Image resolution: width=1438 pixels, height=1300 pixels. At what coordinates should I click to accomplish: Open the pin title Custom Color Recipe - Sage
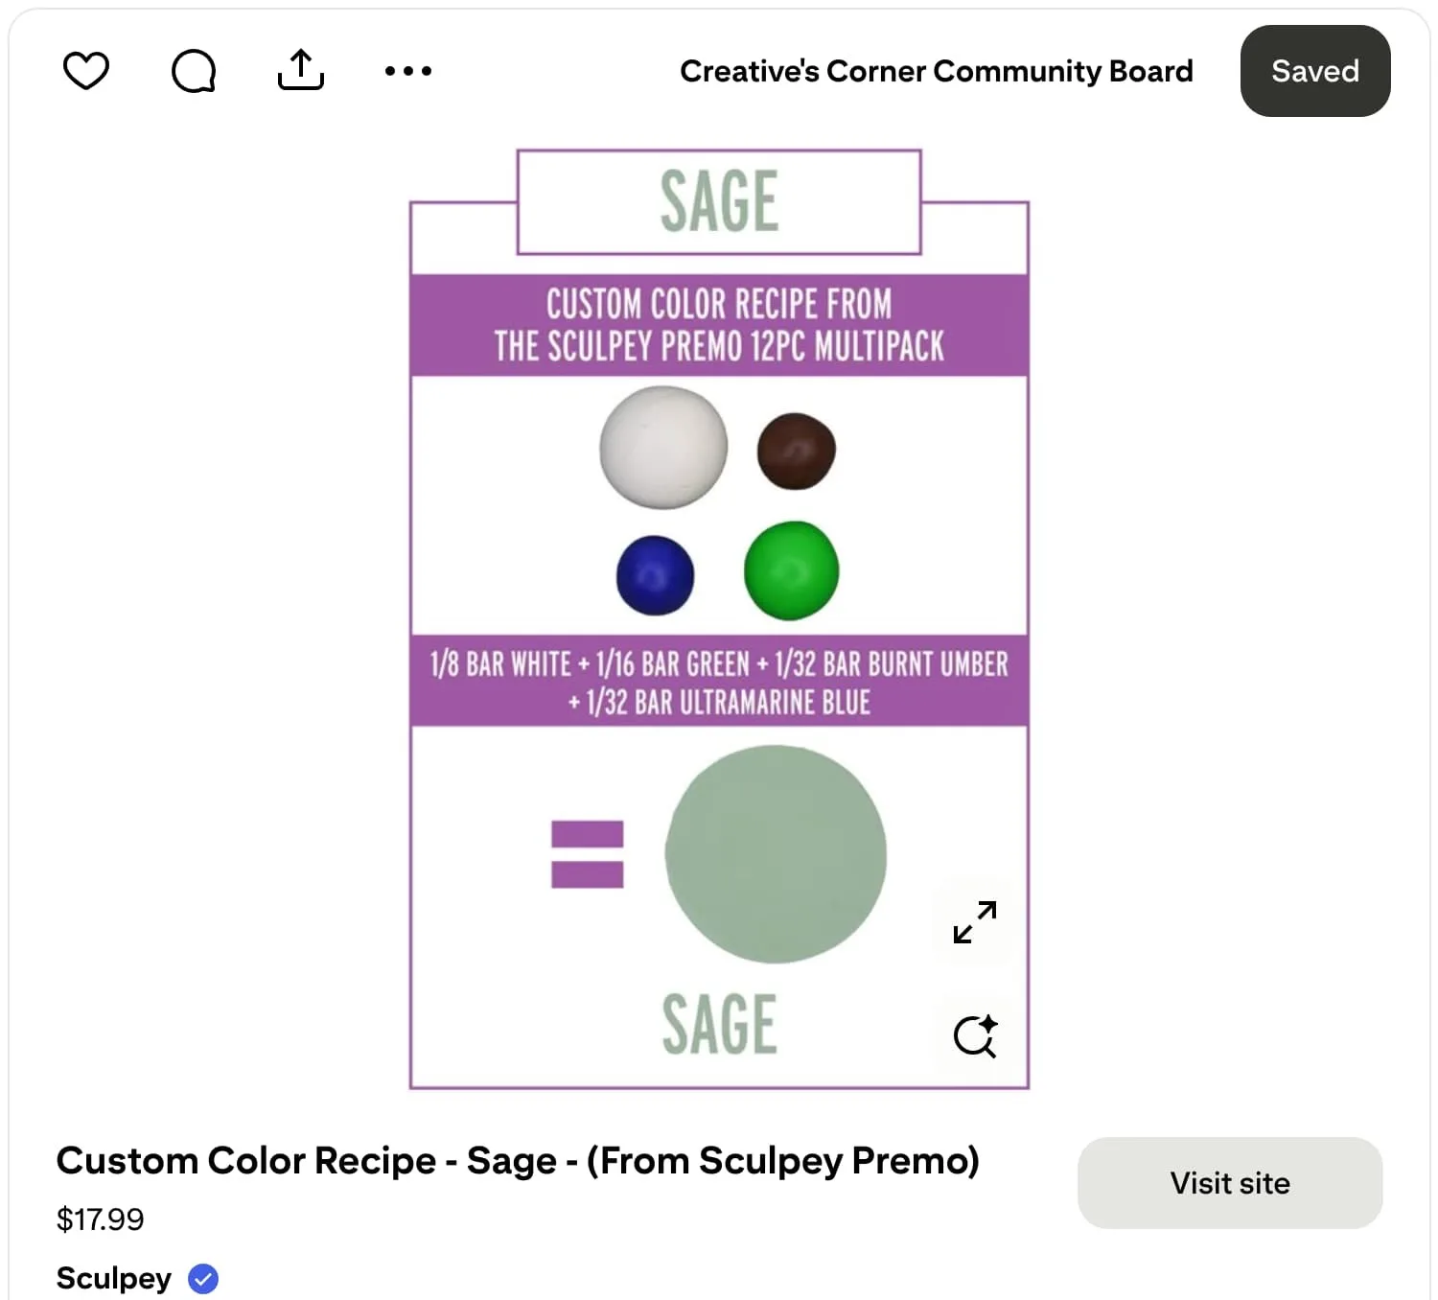click(518, 1160)
